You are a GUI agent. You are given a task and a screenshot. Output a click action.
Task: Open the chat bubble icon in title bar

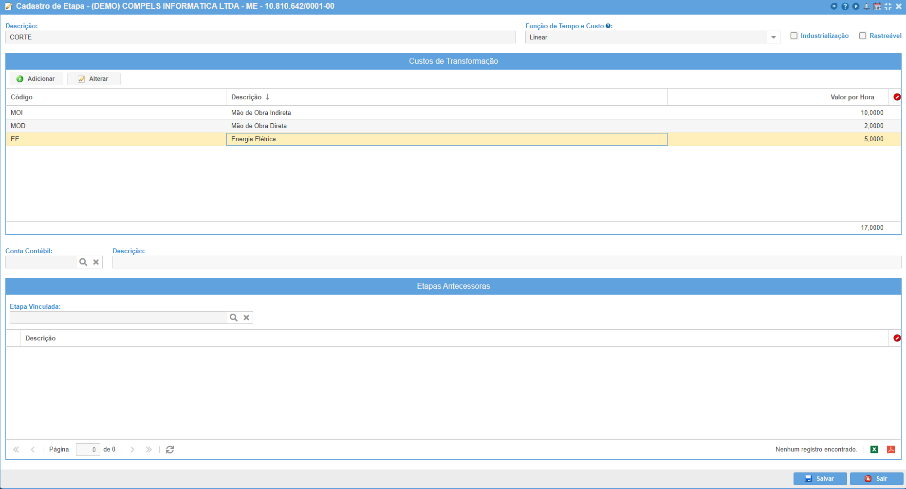coord(834,6)
